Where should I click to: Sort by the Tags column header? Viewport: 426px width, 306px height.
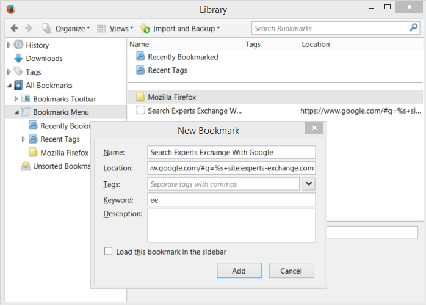271,44
